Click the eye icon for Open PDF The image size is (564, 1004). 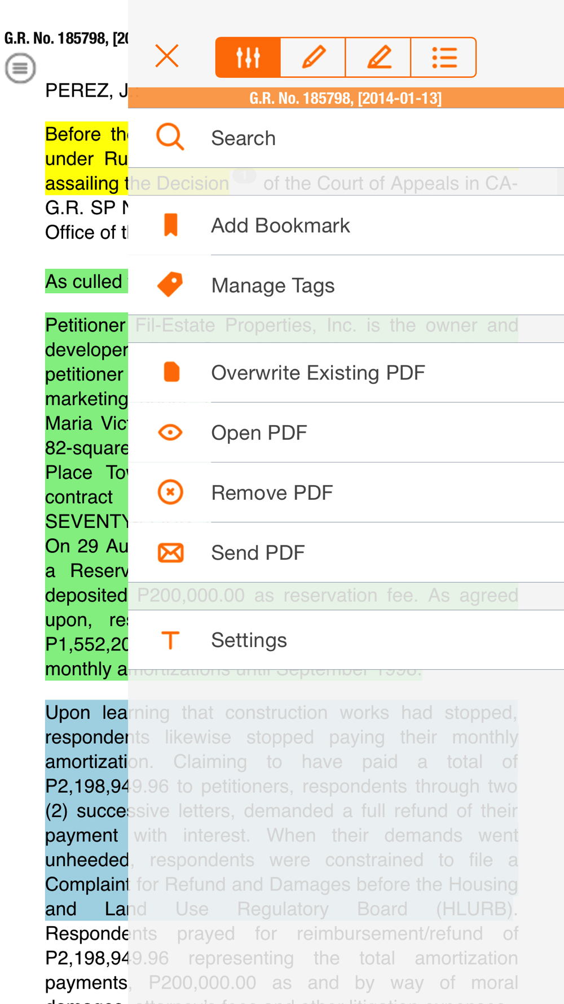click(170, 433)
